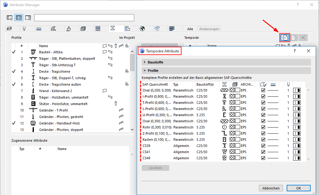Close the Temporäre Attribute dialog

(309, 51)
